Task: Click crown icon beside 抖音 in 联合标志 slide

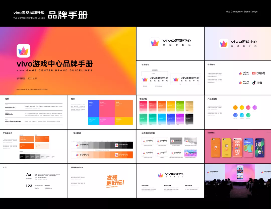Action: [x=240, y=83]
